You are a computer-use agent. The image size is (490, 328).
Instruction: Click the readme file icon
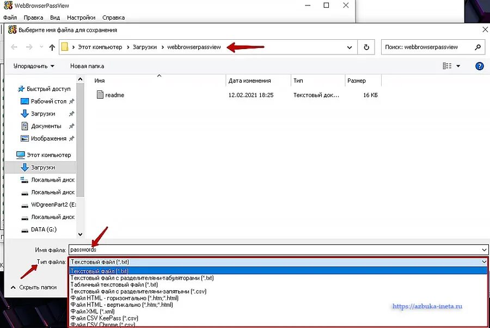point(100,94)
